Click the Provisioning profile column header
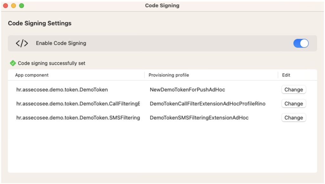Viewport: 325px width, 184px height. click(x=169, y=75)
